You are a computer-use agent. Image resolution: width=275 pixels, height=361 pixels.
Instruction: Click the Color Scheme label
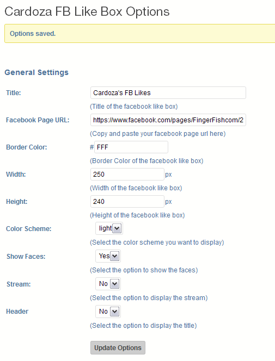point(28,229)
